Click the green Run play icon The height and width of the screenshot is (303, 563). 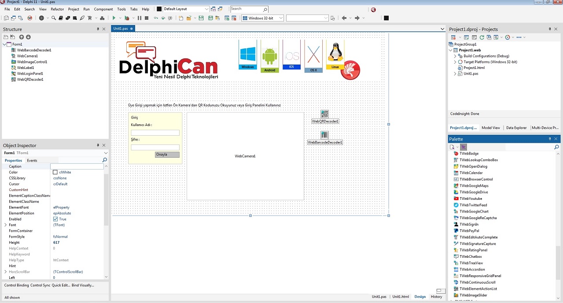[x=114, y=18]
